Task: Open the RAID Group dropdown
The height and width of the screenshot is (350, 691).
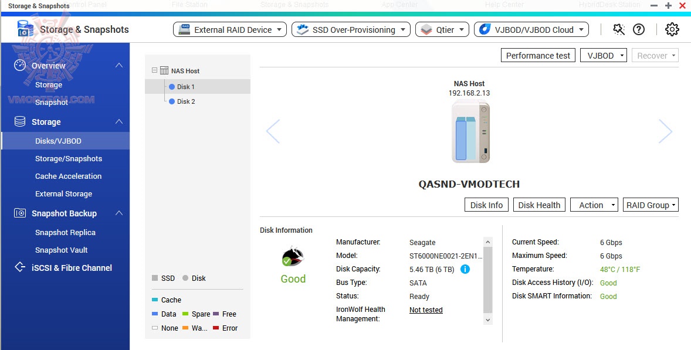Action: coord(651,205)
